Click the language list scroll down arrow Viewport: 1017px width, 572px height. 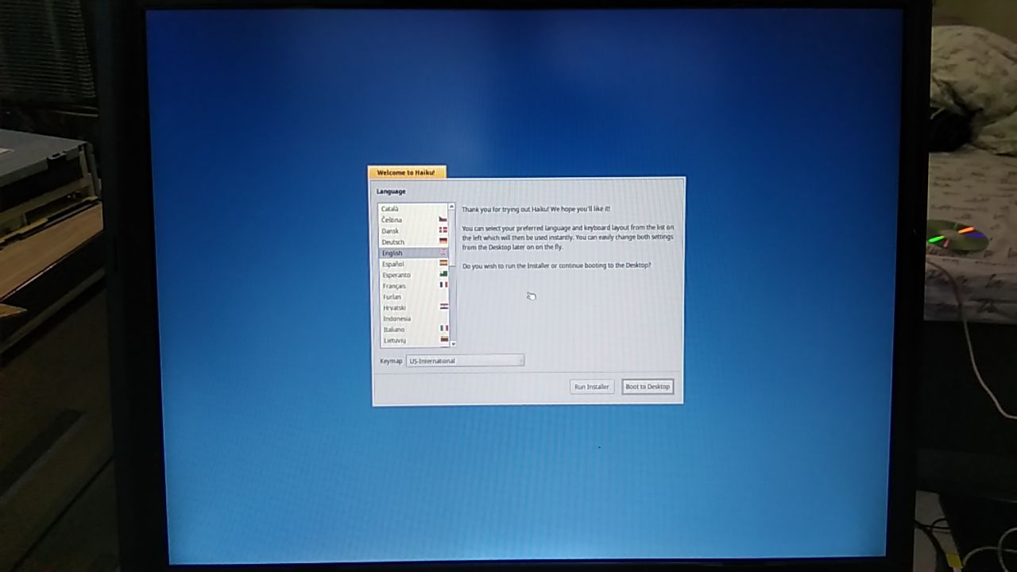(x=453, y=344)
